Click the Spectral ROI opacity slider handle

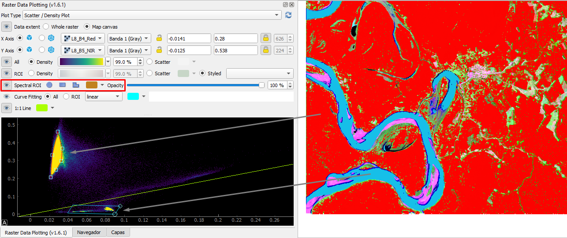click(261, 85)
